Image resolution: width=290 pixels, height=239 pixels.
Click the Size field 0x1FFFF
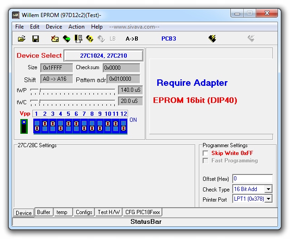(x=56, y=68)
